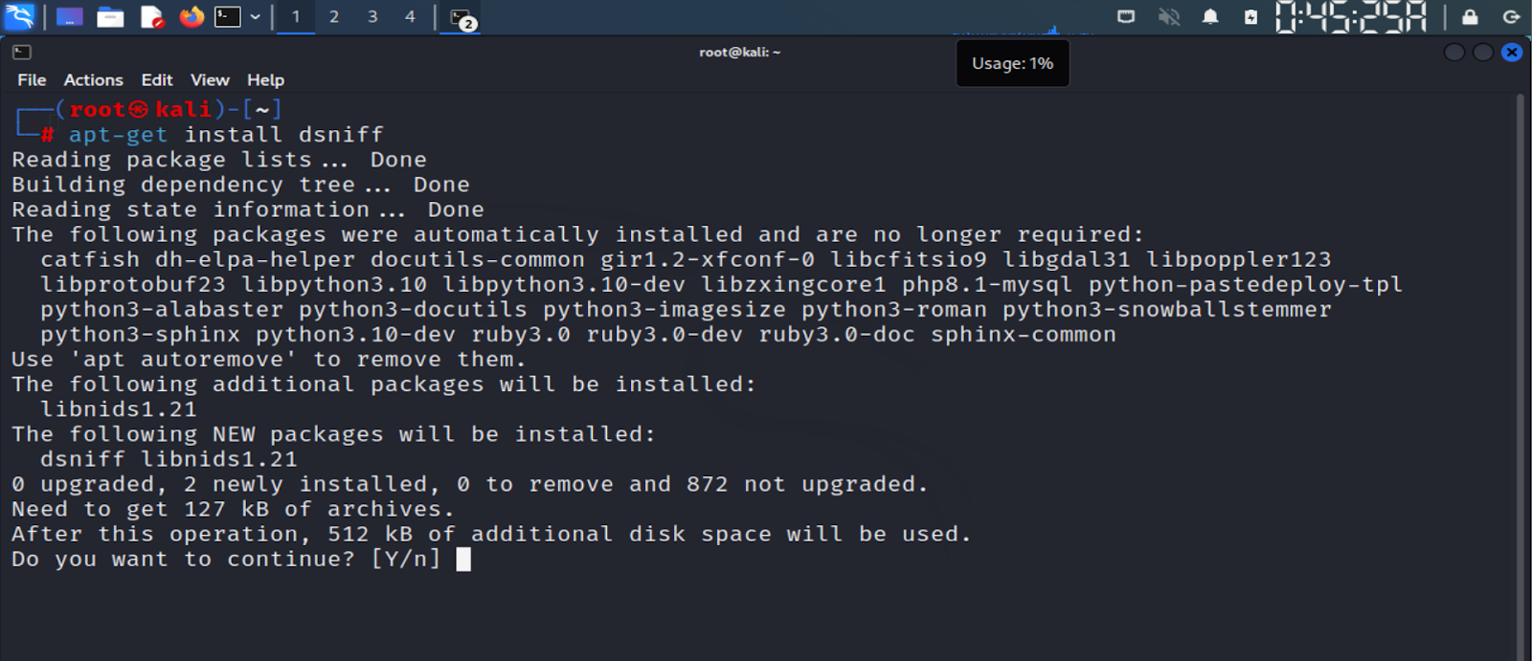Click the cursor after '[Y/n]' prompt

pyautogui.click(x=463, y=559)
